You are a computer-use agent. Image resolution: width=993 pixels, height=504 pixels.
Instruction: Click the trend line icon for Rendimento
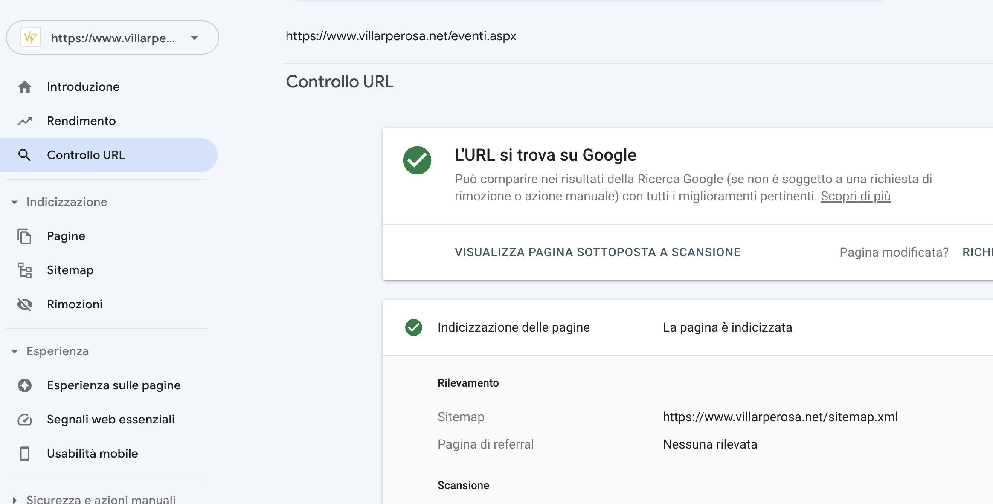[25, 121]
